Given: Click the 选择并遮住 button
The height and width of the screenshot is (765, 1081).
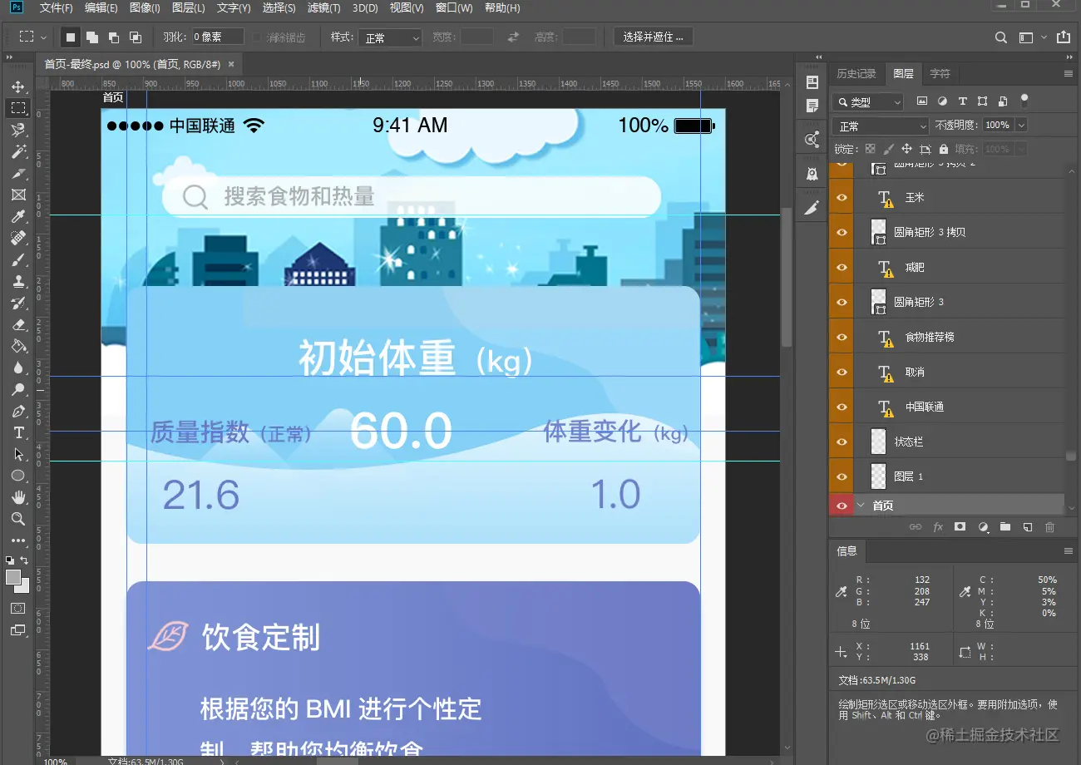Looking at the screenshot, I should click(x=654, y=37).
